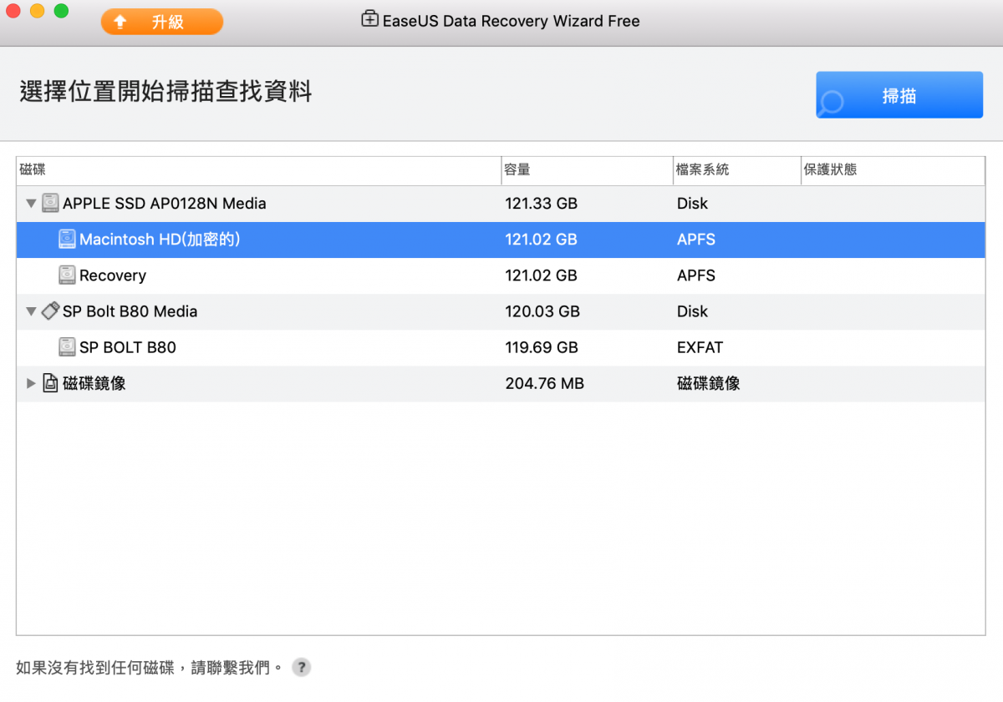Click the Macintosh HD volume icon

click(x=67, y=240)
